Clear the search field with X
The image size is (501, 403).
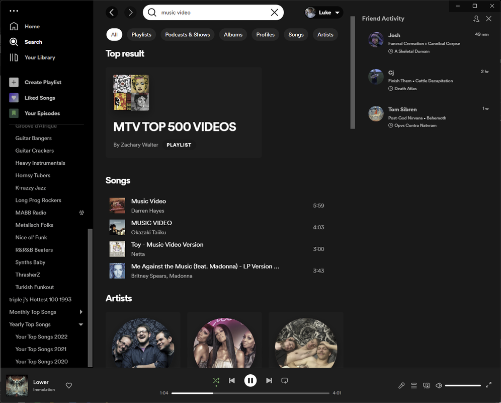click(274, 13)
